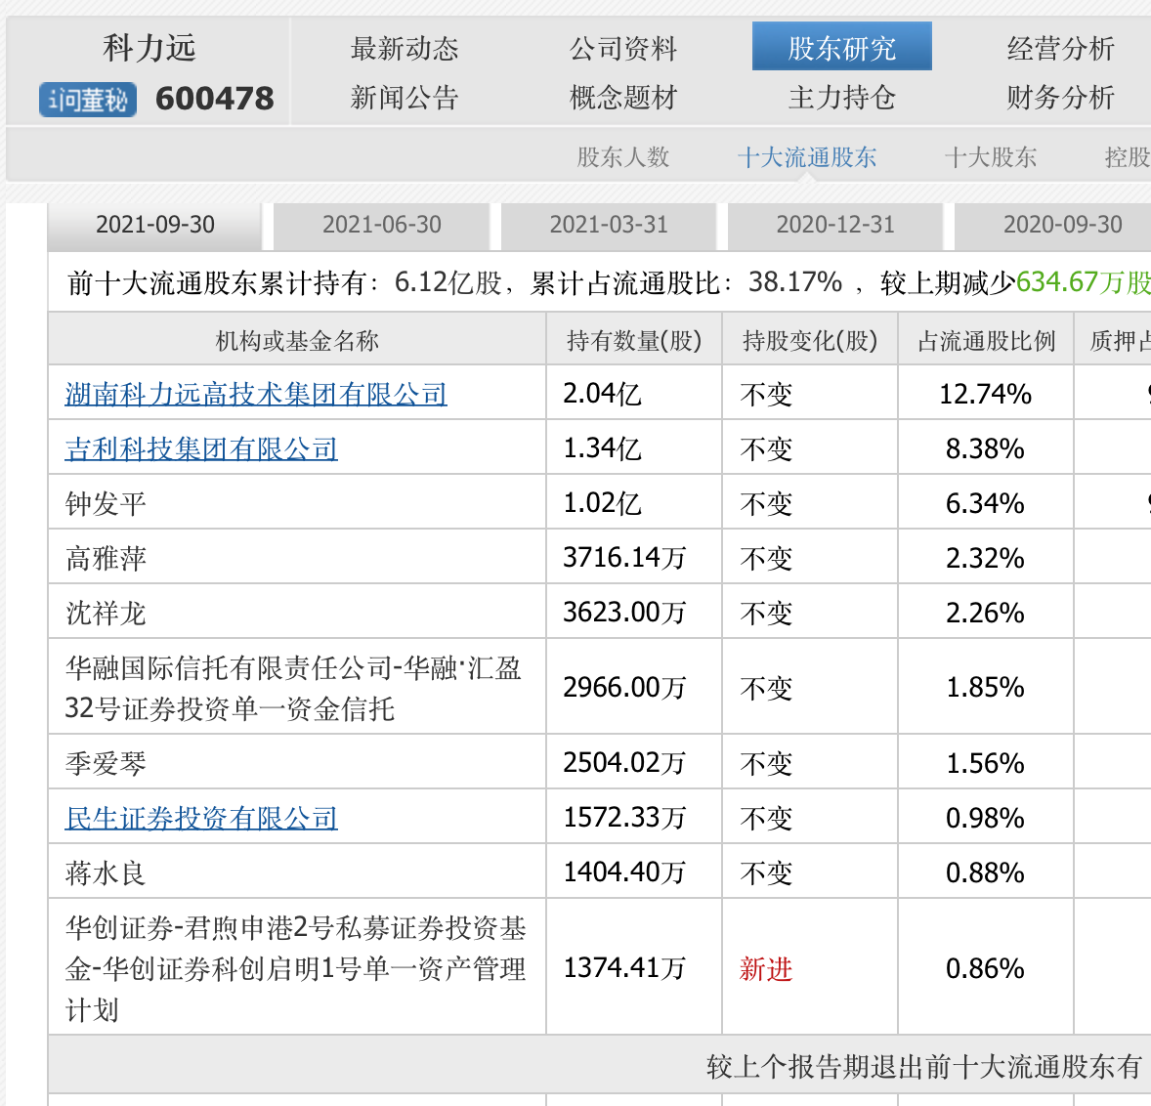Viewport: 1151px width, 1106px height.
Task: Click the 持股变化(股) column header
Action: [x=810, y=341]
